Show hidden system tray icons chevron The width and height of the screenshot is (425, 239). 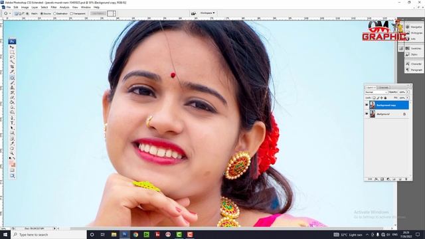tap(367, 234)
